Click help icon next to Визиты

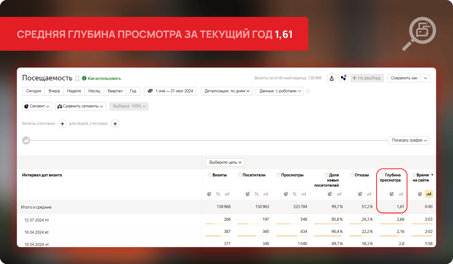click(x=210, y=175)
